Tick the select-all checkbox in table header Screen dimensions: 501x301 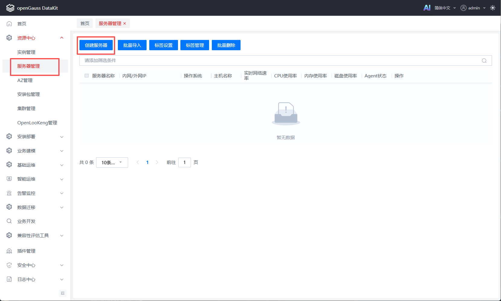point(87,76)
